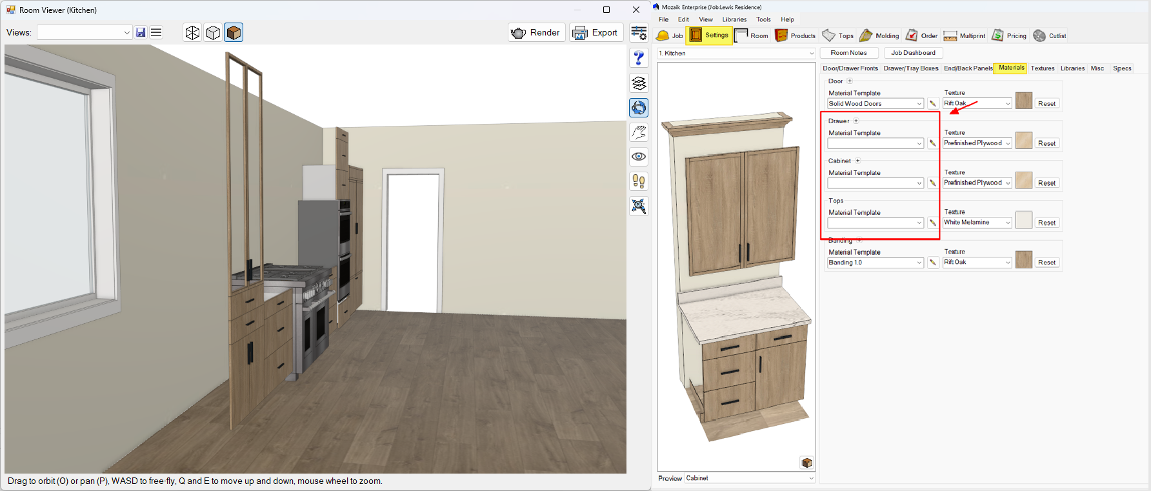
Task: Open the layers stack tool
Action: click(639, 83)
